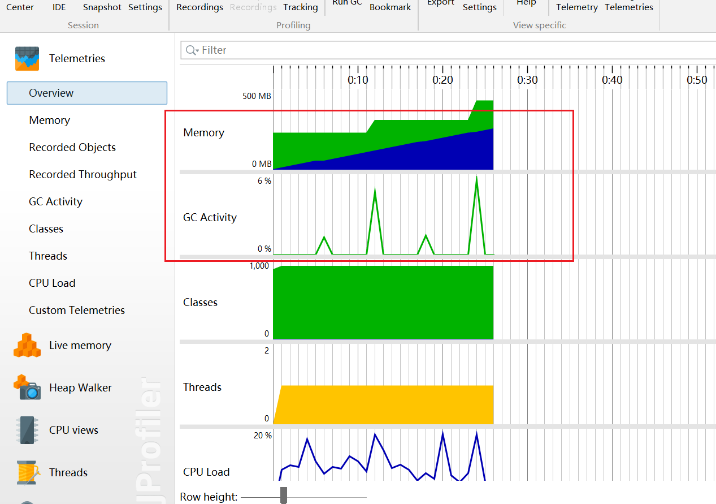Select the Heap Walker camera icon

pyautogui.click(x=27, y=387)
